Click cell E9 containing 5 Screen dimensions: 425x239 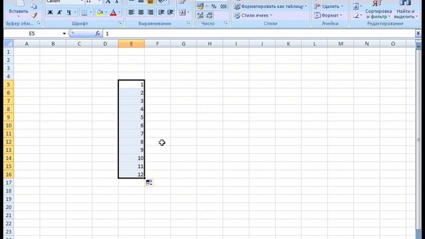tap(131, 117)
